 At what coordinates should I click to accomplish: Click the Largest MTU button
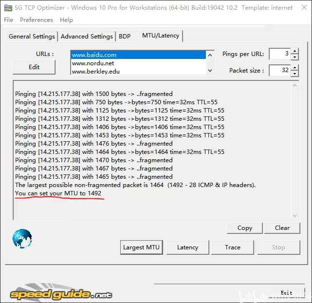pos(142,247)
